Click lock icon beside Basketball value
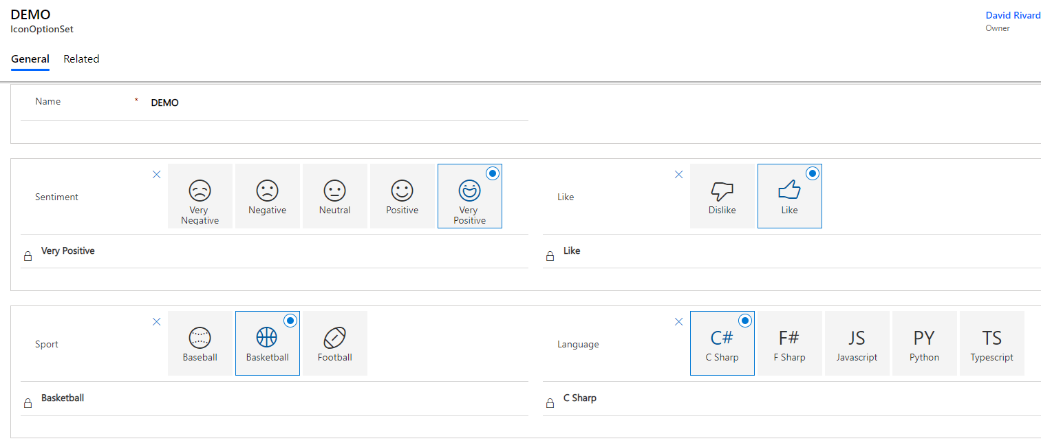This screenshot has height=441, width=1041. (28, 404)
